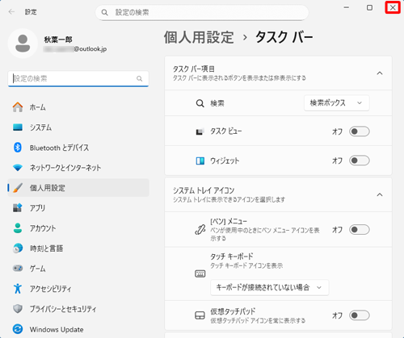Go to システム settings
The image size is (404, 338).
[78, 127]
